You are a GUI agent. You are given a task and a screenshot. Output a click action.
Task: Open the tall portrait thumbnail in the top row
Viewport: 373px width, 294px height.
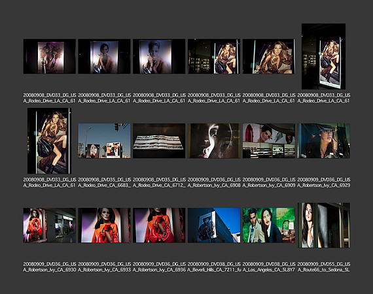[x=323, y=56]
